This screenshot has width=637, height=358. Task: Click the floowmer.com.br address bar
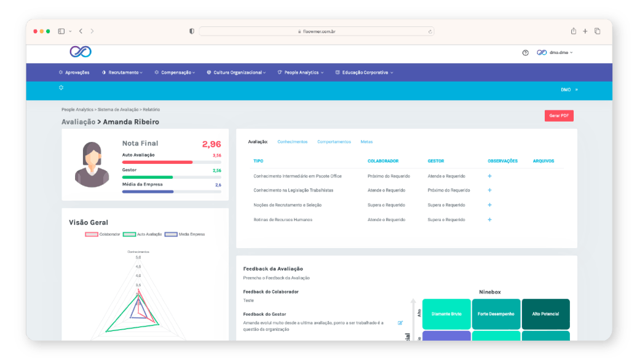click(317, 31)
